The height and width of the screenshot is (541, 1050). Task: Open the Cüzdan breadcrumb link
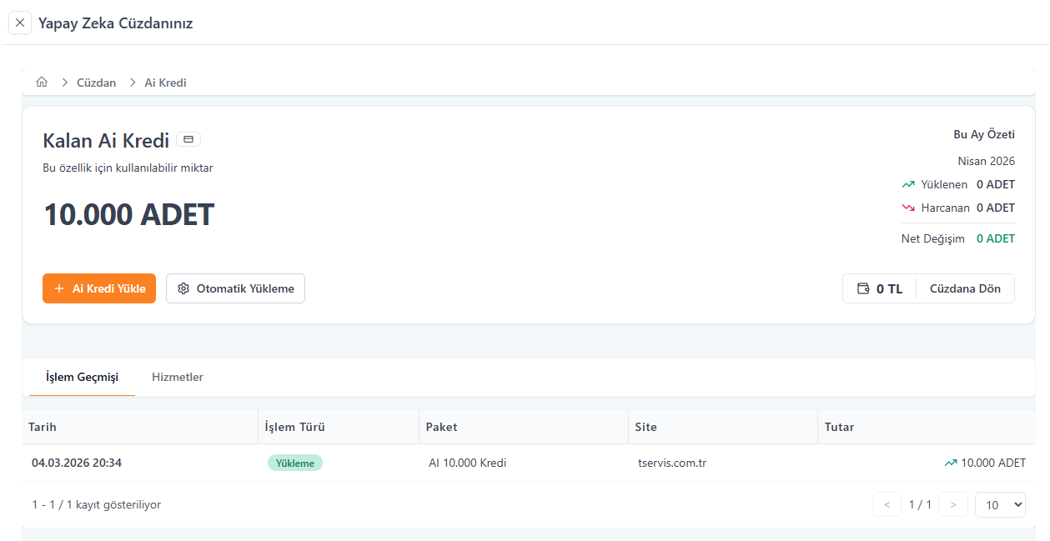pos(96,83)
